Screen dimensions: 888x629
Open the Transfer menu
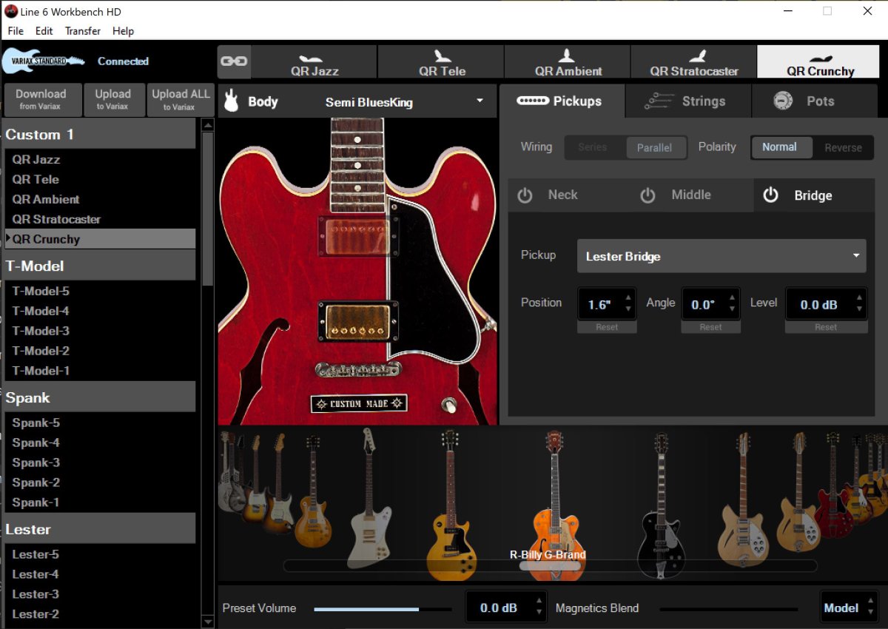tap(83, 31)
